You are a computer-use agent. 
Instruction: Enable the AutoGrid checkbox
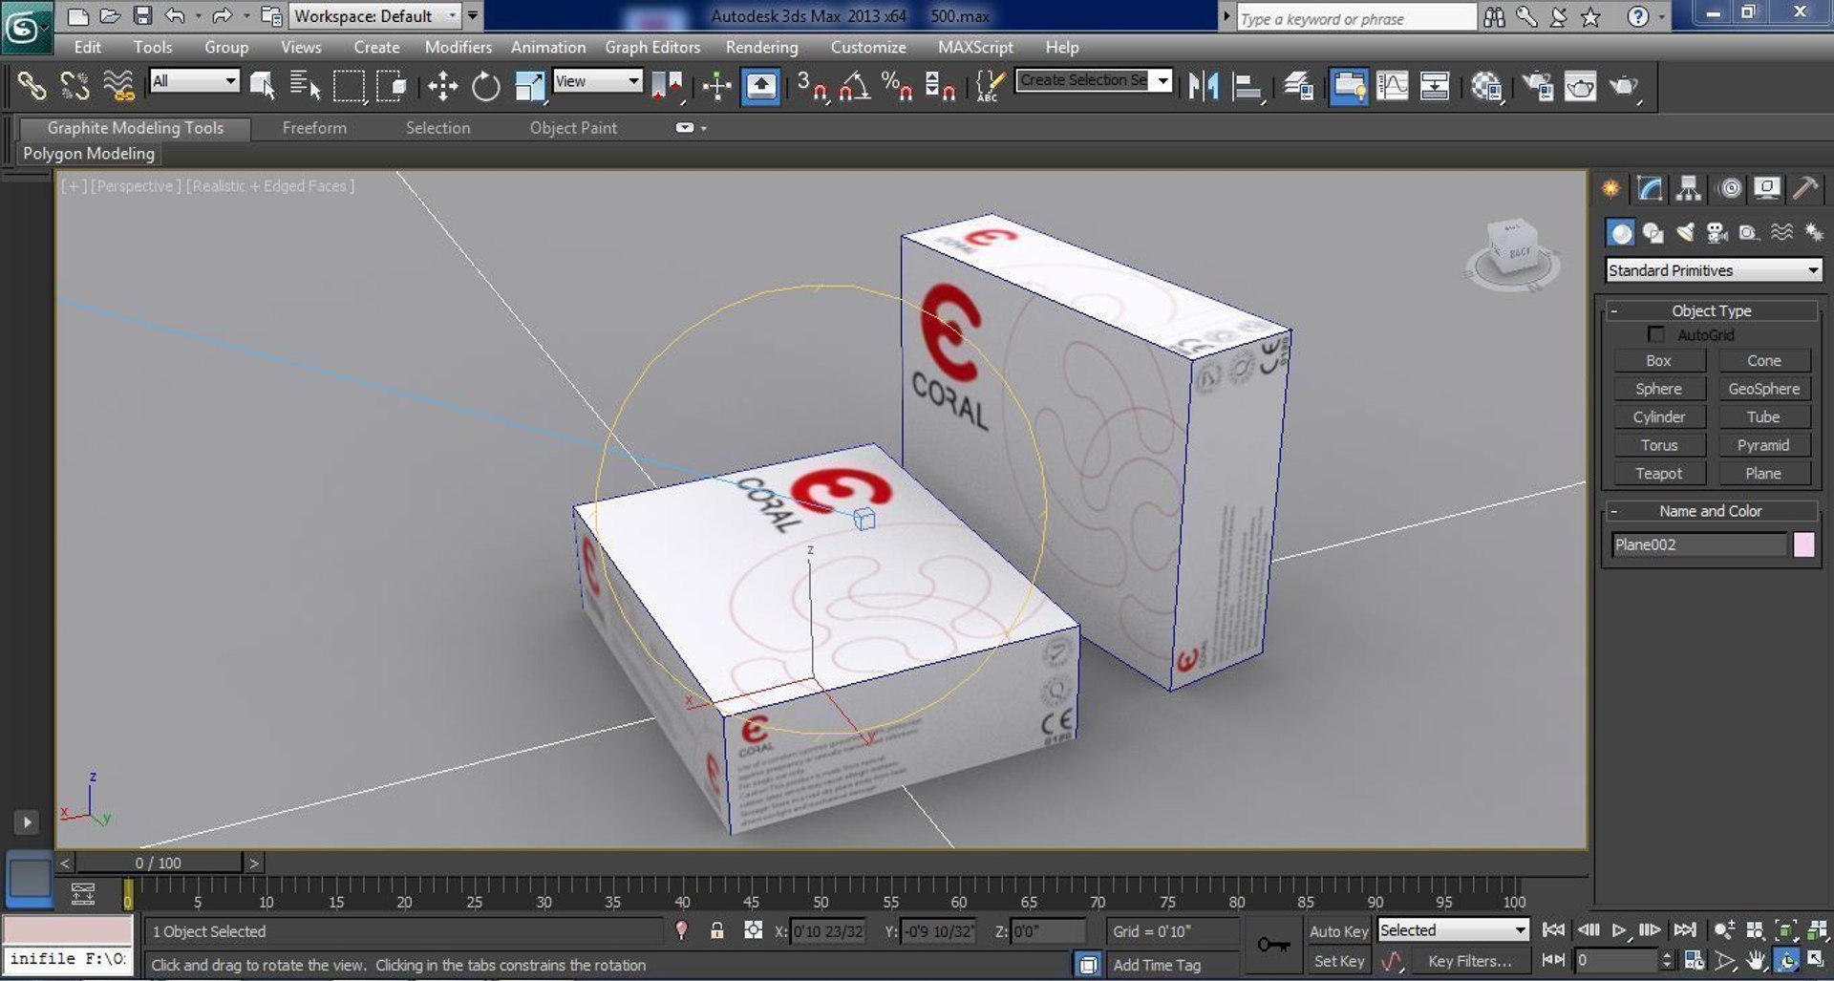pos(1655,334)
